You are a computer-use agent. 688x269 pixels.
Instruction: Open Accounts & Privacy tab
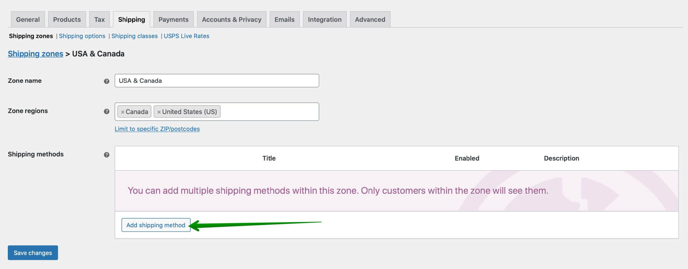(x=232, y=19)
